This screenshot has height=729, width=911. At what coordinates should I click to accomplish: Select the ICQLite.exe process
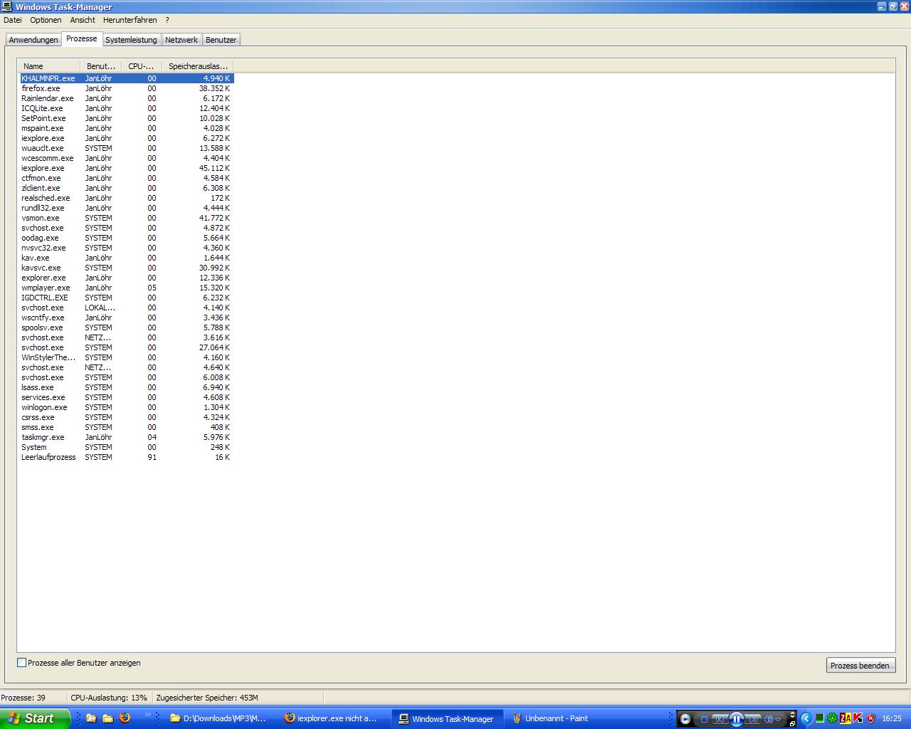(127, 108)
